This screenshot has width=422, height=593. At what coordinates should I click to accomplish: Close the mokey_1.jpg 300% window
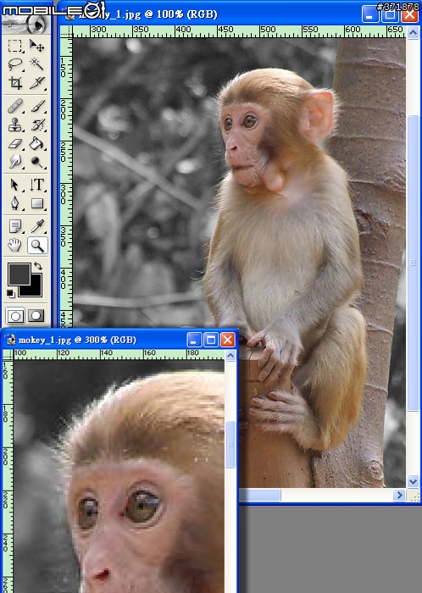click(x=227, y=340)
